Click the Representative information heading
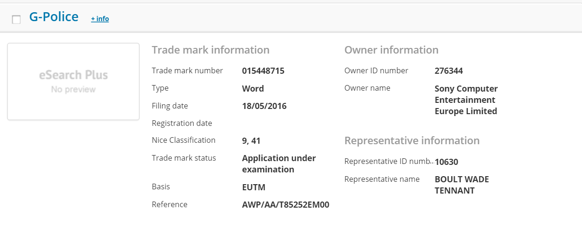The width and height of the screenshot is (582, 233). tap(412, 140)
